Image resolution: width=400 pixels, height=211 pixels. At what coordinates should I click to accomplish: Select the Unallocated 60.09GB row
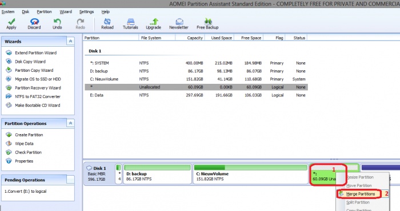pos(196,87)
